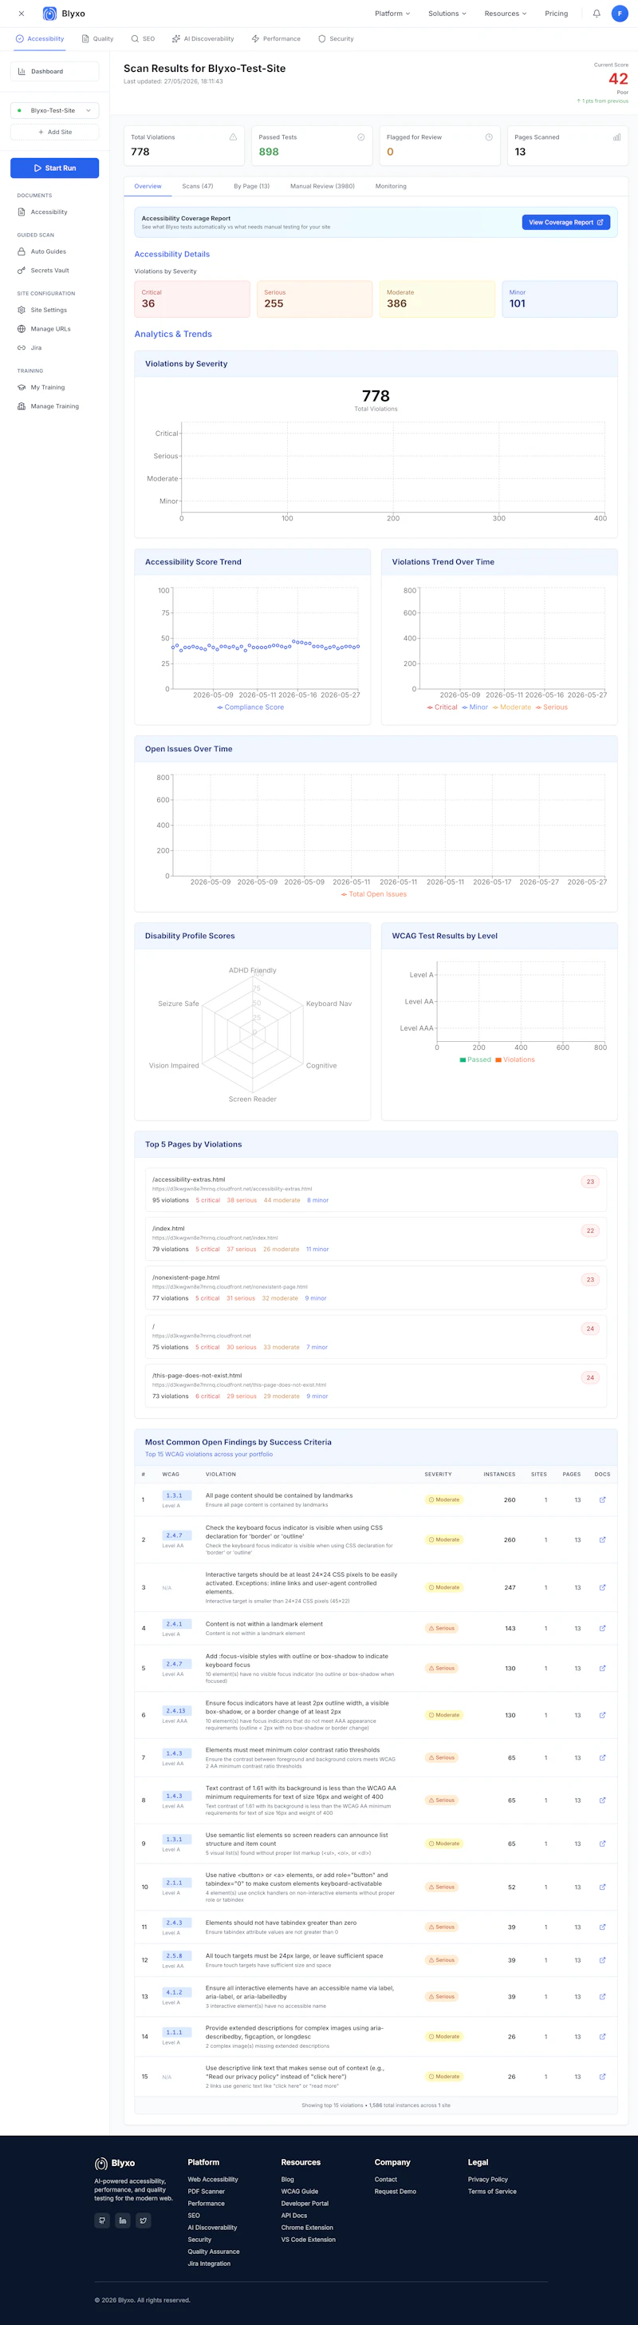The width and height of the screenshot is (638, 2325).
Task: Open Dashboard from the sidebar
Action: point(55,71)
